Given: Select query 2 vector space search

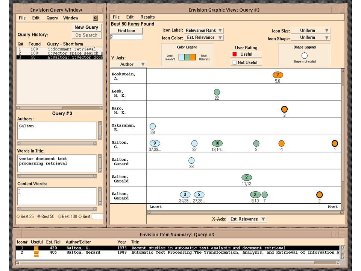Looking at the screenshot, I should pos(59,53).
